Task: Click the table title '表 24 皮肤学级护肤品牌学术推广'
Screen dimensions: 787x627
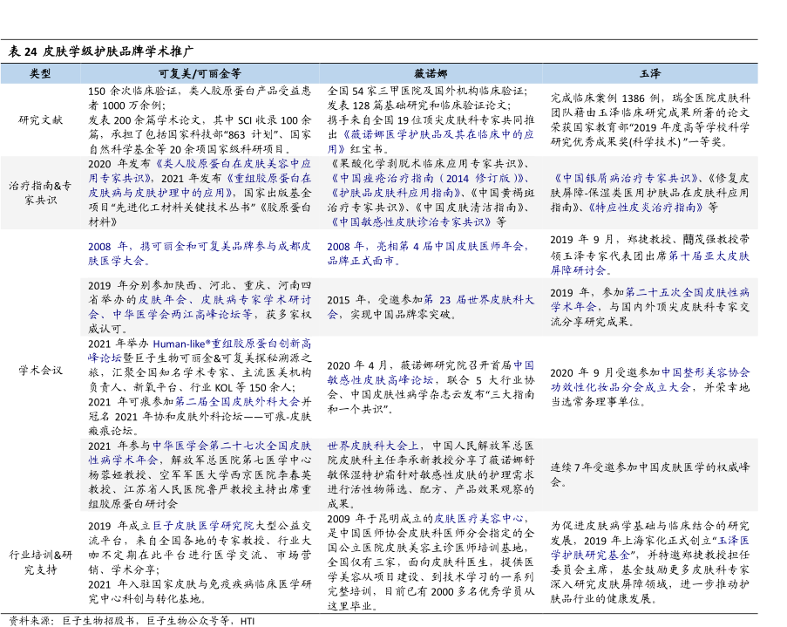Action: point(100,51)
